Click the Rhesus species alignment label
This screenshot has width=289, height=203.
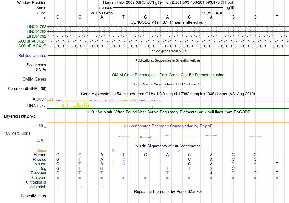[x=40, y=159]
